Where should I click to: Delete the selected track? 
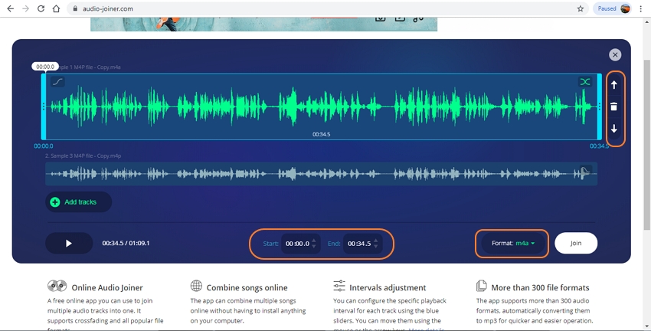[x=614, y=107]
